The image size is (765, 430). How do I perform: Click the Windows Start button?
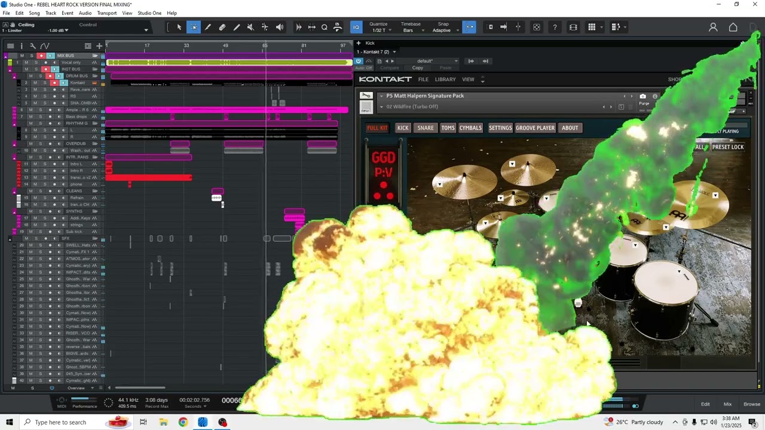point(9,422)
